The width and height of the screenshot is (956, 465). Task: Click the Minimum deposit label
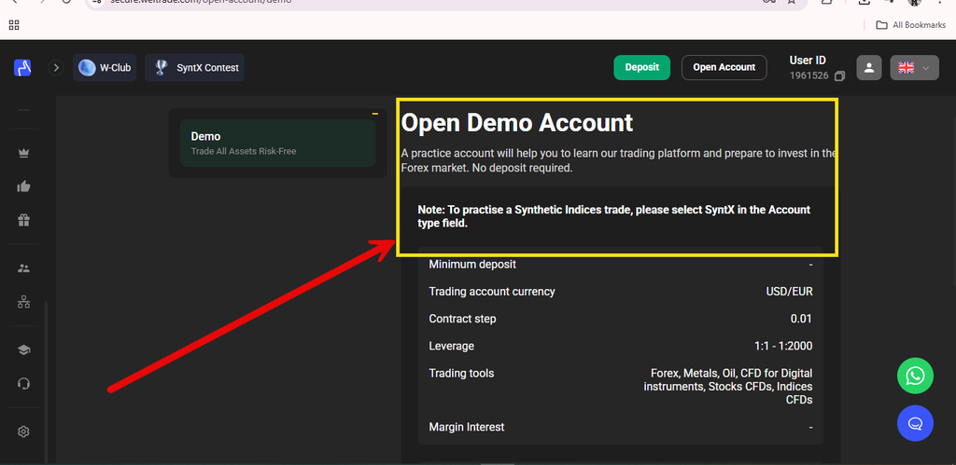click(x=472, y=265)
